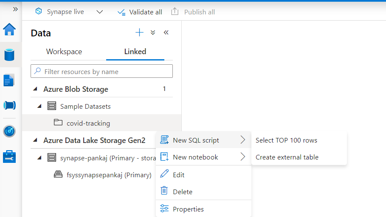Open the Home hub icon
The height and width of the screenshot is (217, 386).
coord(9,30)
